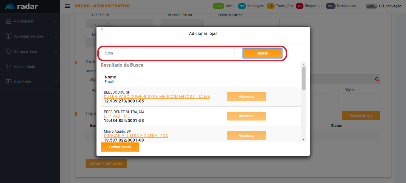Add DUTRA VARO COMERCIO store with Adicionar
The height and width of the screenshot is (183, 406).
click(x=246, y=97)
